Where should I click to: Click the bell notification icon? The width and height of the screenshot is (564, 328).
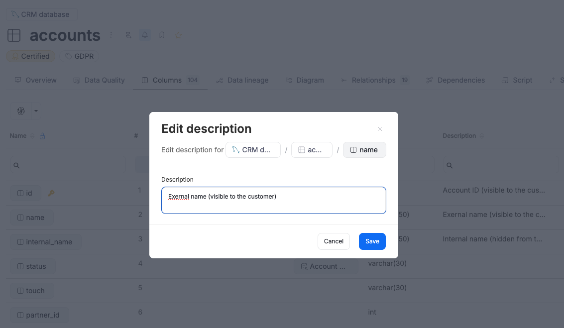[145, 35]
